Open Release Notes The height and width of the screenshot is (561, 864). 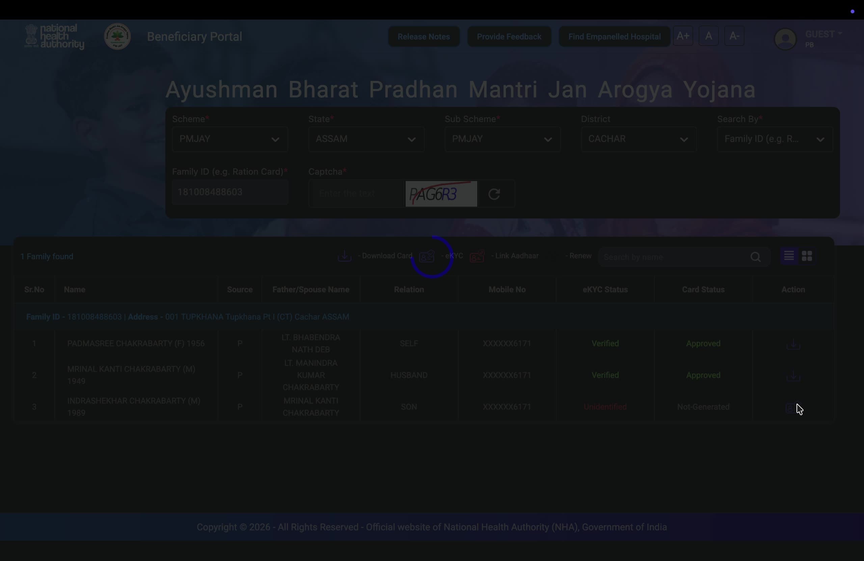424,37
